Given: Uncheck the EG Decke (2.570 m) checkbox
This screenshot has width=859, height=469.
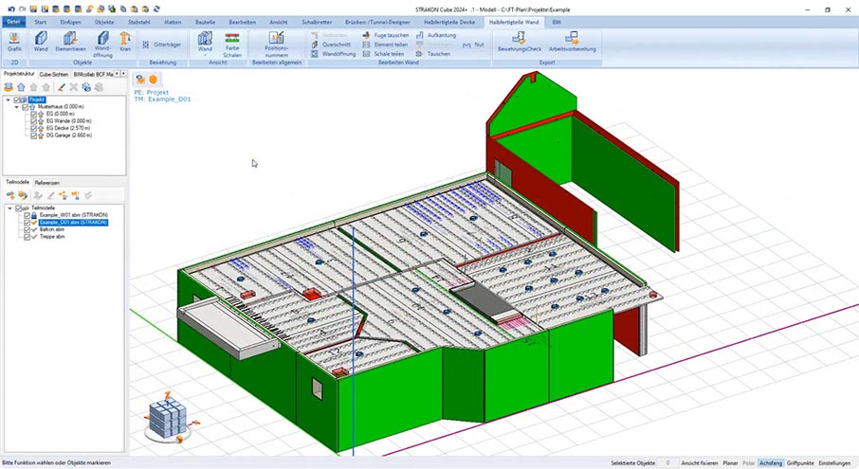Looking at the screenshot, I should click(x=33, y=129).
